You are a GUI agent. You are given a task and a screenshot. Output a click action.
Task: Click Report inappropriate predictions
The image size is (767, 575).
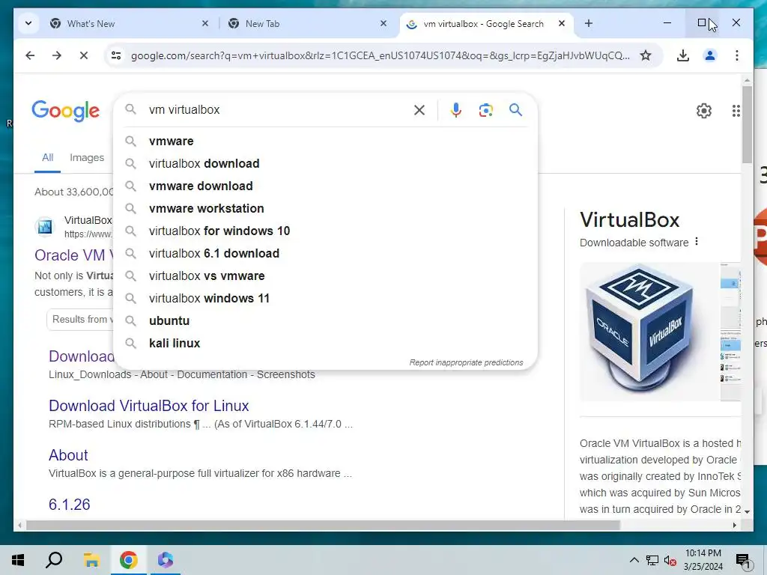click(x=466, y=362)
